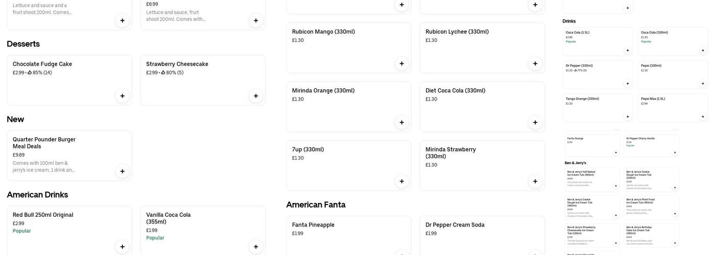Add Dr Pepper (330ml) in the Drinks panel

tap(628, 84)
